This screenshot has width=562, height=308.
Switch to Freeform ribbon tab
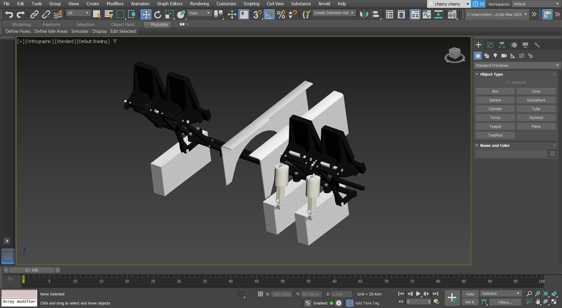click(x=51, y=24)
